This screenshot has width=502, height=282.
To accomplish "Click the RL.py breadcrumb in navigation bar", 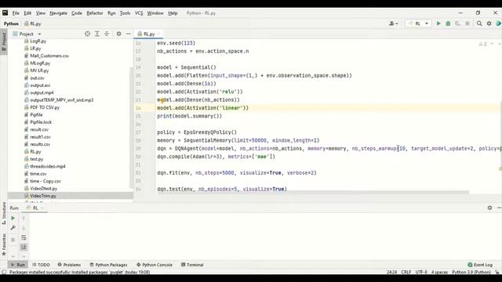I will point(33,23).
